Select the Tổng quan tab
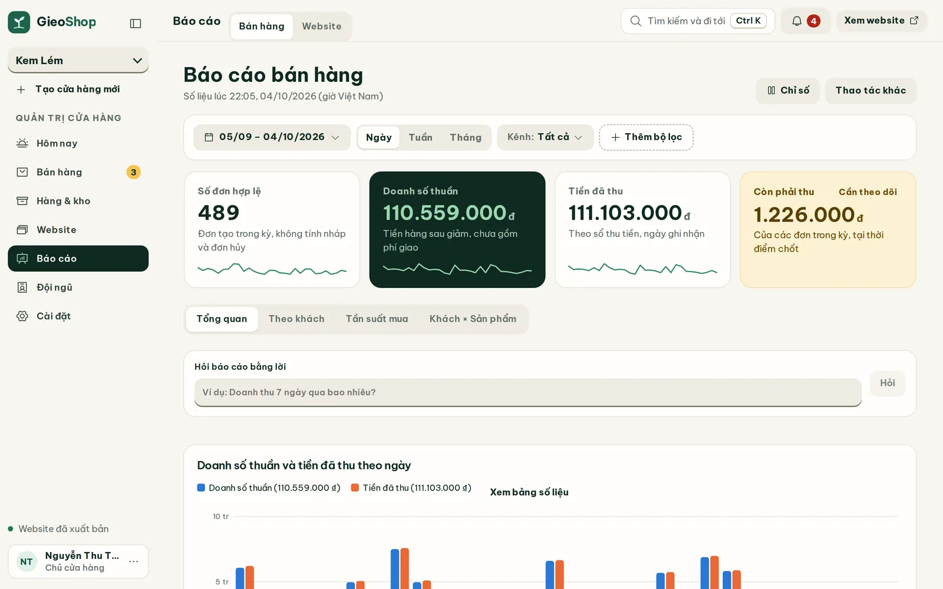943x589 pixels. pos(222,319)
